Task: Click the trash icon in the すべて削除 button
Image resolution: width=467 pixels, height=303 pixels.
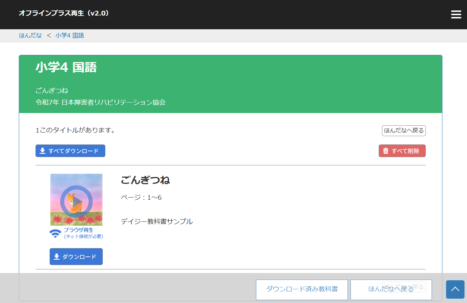Action: click(x=386, y=151)
